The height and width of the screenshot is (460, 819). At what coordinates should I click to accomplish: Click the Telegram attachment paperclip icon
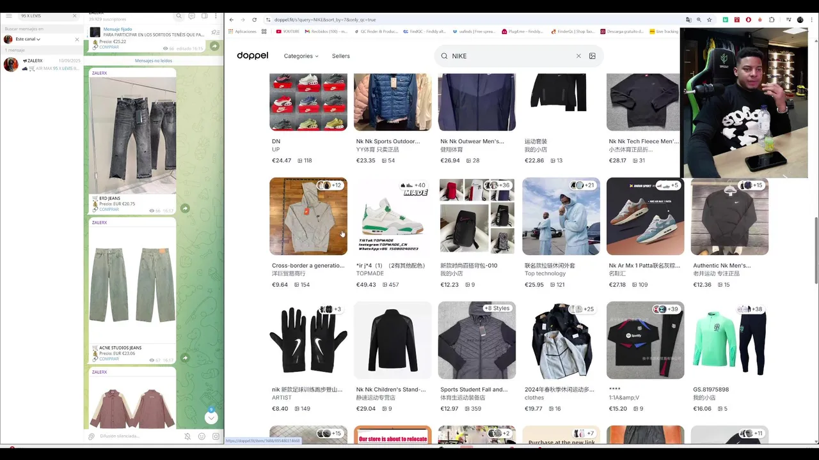coord(91,436)
